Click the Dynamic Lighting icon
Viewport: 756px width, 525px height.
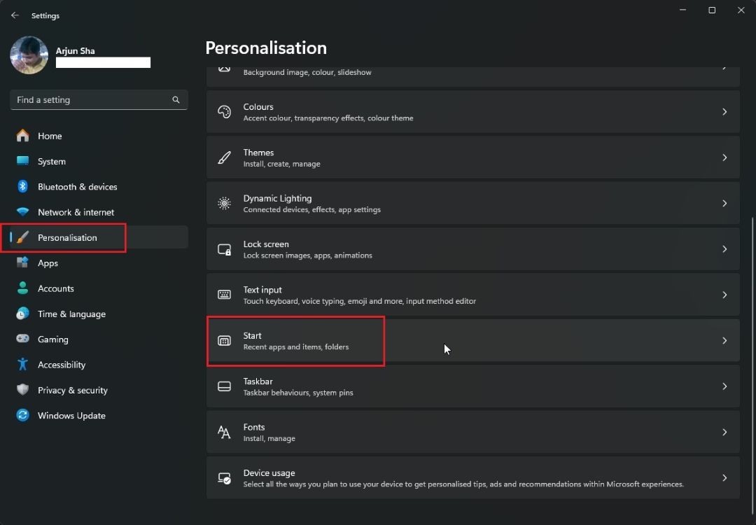[224, 203]
